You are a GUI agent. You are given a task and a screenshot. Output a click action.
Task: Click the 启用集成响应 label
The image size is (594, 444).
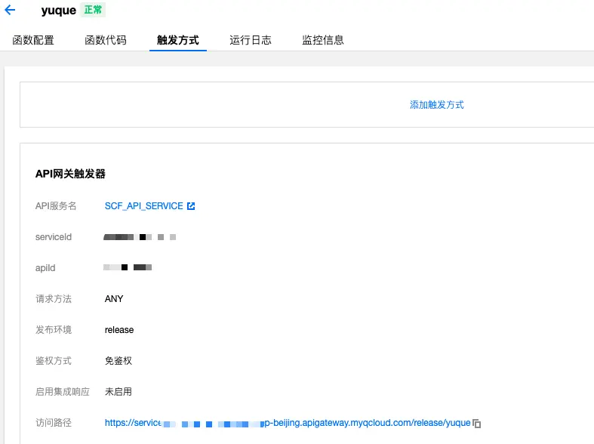[x=63, y=392]
